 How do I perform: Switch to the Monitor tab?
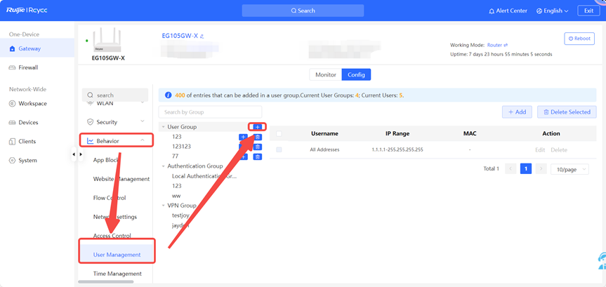tap(326, 74)
